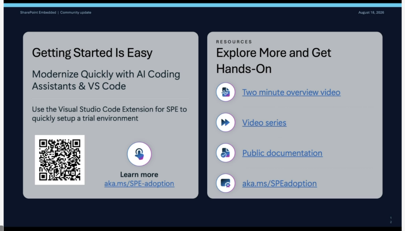Open the Public documentation link

tap(282, 153)
